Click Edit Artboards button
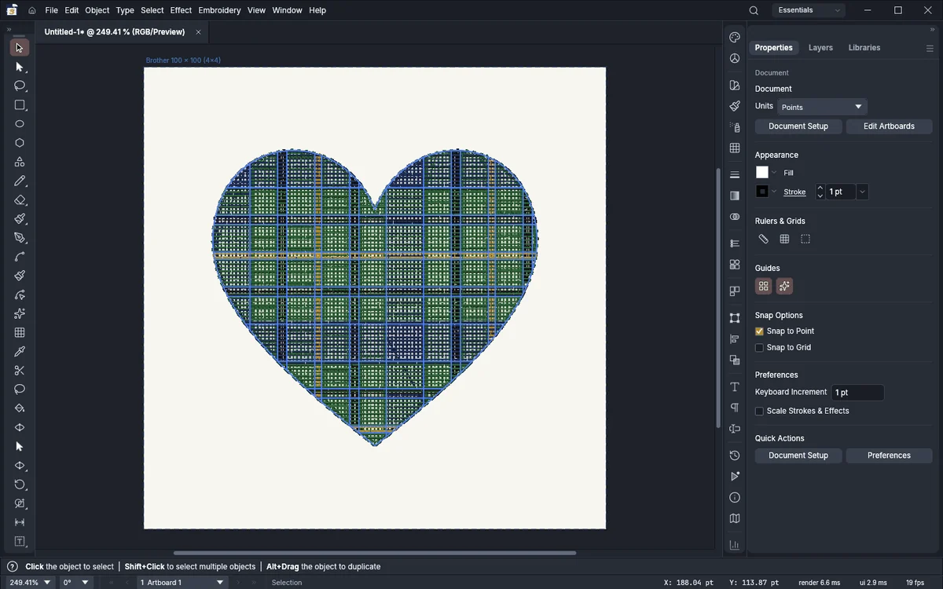 pyautogui.click(x=889, y=126)
